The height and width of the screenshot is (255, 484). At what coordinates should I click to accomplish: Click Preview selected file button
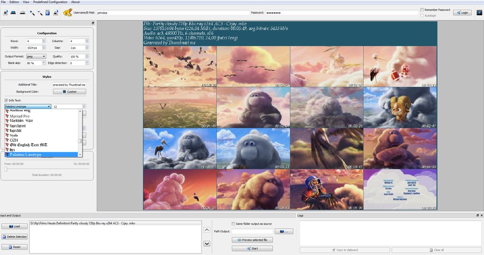pos(252,240)
